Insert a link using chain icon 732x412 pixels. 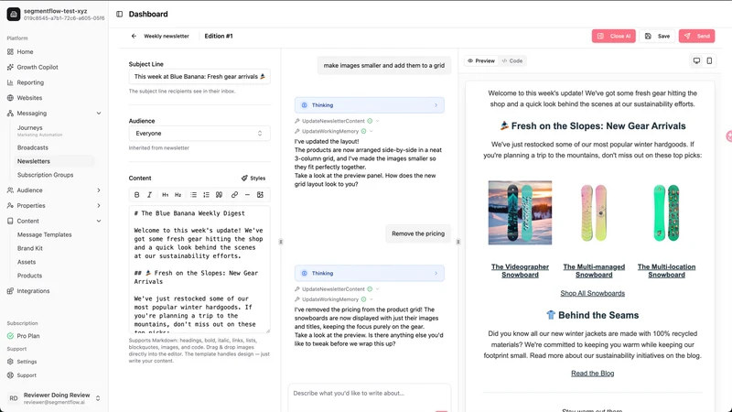[x=234, y=195]
